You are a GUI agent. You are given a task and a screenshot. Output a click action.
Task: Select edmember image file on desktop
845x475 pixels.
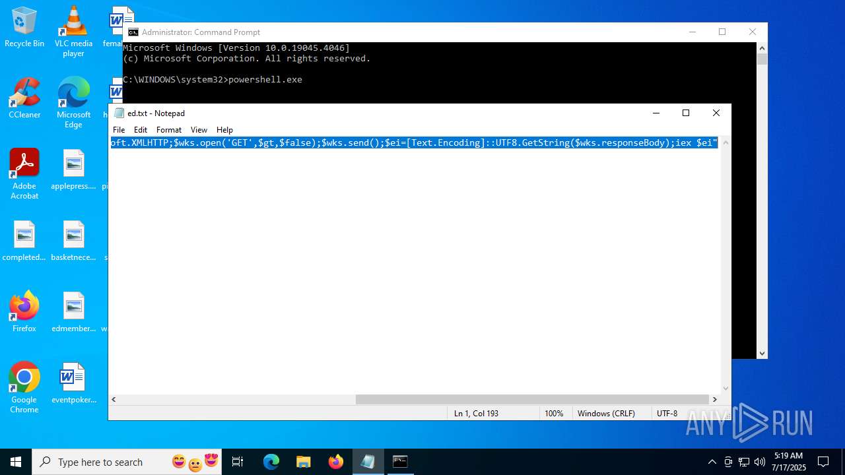coord(73,311)
